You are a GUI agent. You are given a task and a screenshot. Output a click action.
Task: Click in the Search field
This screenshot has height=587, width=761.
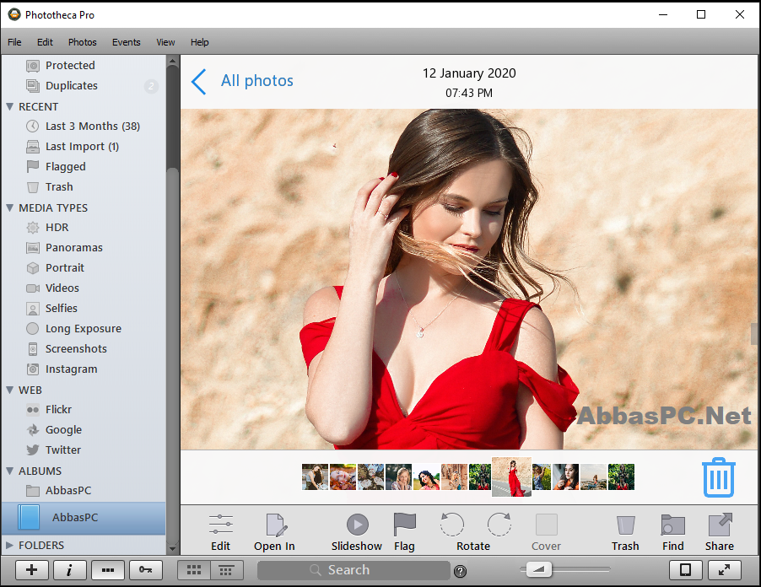354,570
